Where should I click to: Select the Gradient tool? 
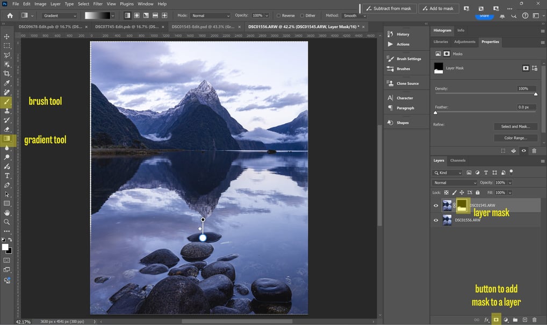(x=6, y=139)
